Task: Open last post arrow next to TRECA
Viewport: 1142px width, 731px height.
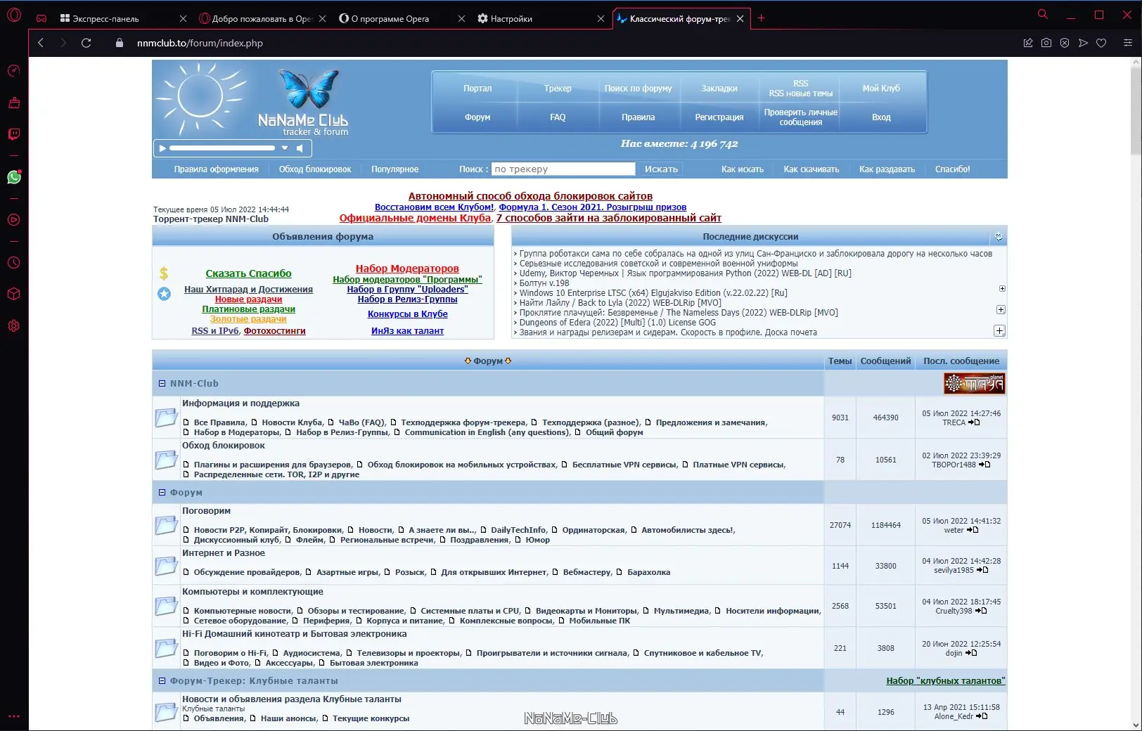Action: [974, 422]
